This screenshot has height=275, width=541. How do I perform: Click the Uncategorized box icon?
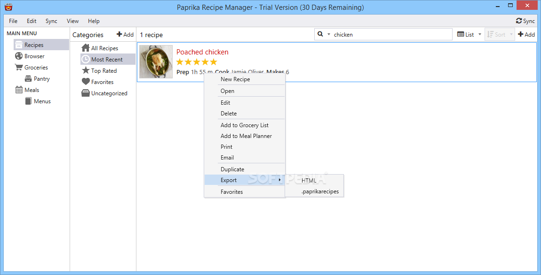pos(85,93)
